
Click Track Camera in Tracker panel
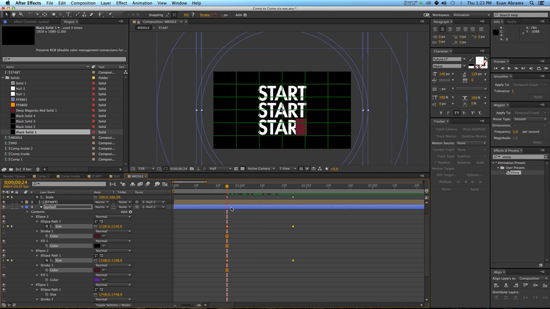[x=446, y=130]
